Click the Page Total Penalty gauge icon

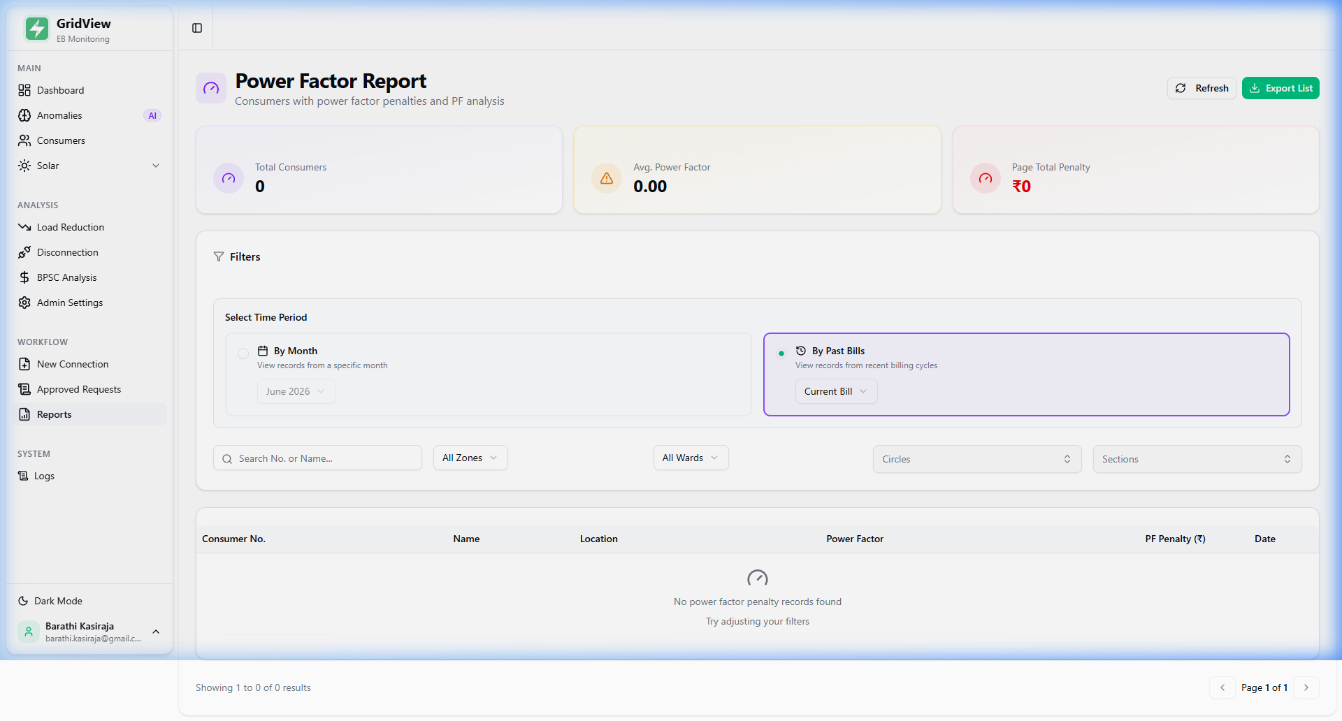[x=986, y=178]
